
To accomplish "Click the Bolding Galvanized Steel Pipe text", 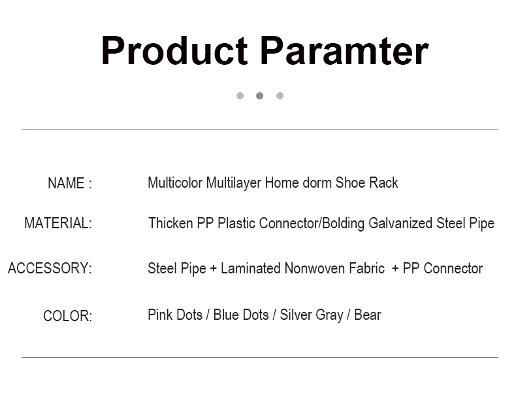I will point(408,224).
